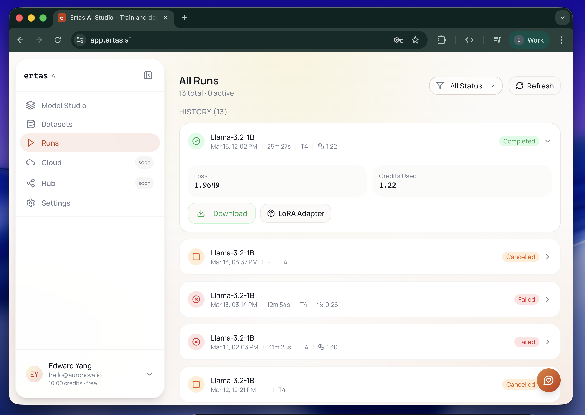Click failed icon for Mar 13 02:03 PM run
This screenshot has height=415, width=585.
(x=196, y=342)
